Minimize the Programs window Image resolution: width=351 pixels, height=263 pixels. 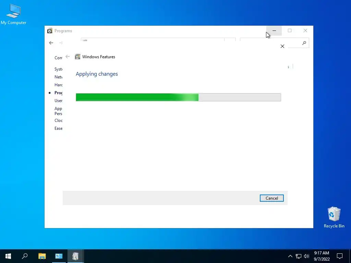click(274, 30)
